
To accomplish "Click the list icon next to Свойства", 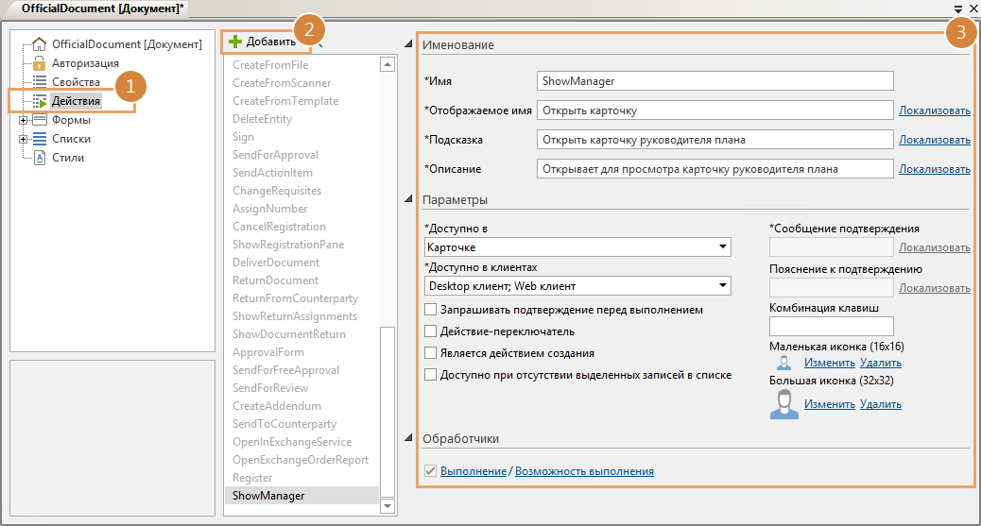I will [40, 82].
